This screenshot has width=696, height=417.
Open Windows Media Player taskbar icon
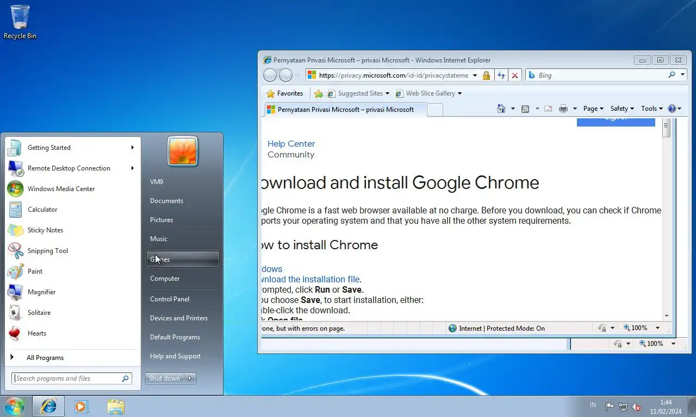click(82, 406)
